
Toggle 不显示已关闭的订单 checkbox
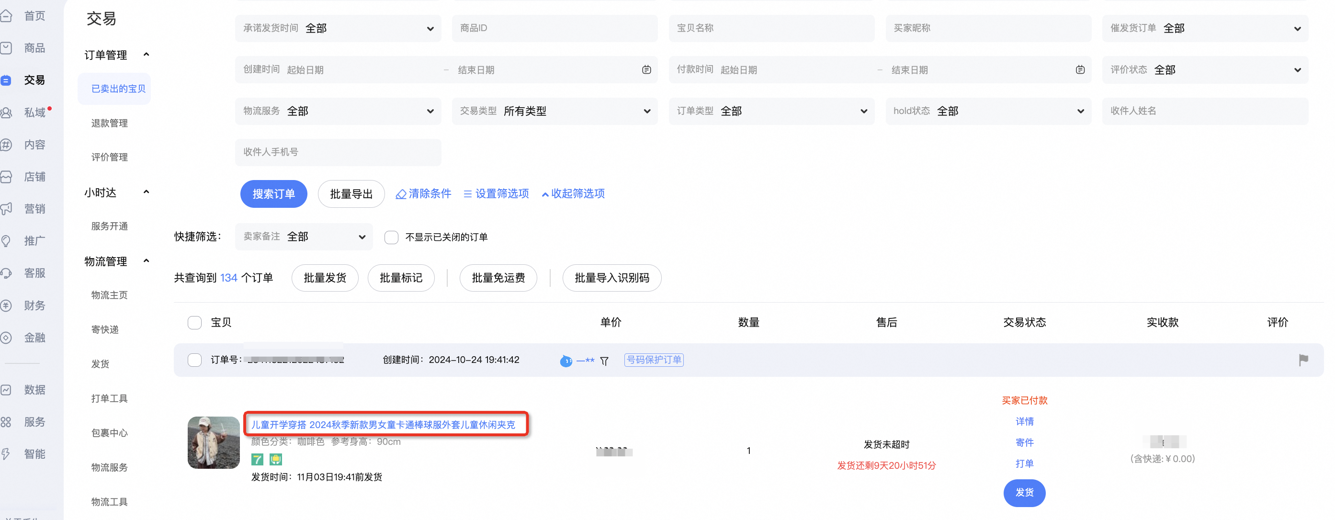tap(391, 237)
